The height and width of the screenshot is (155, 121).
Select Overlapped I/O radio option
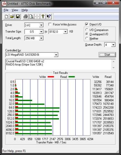[x=87, y=34]
